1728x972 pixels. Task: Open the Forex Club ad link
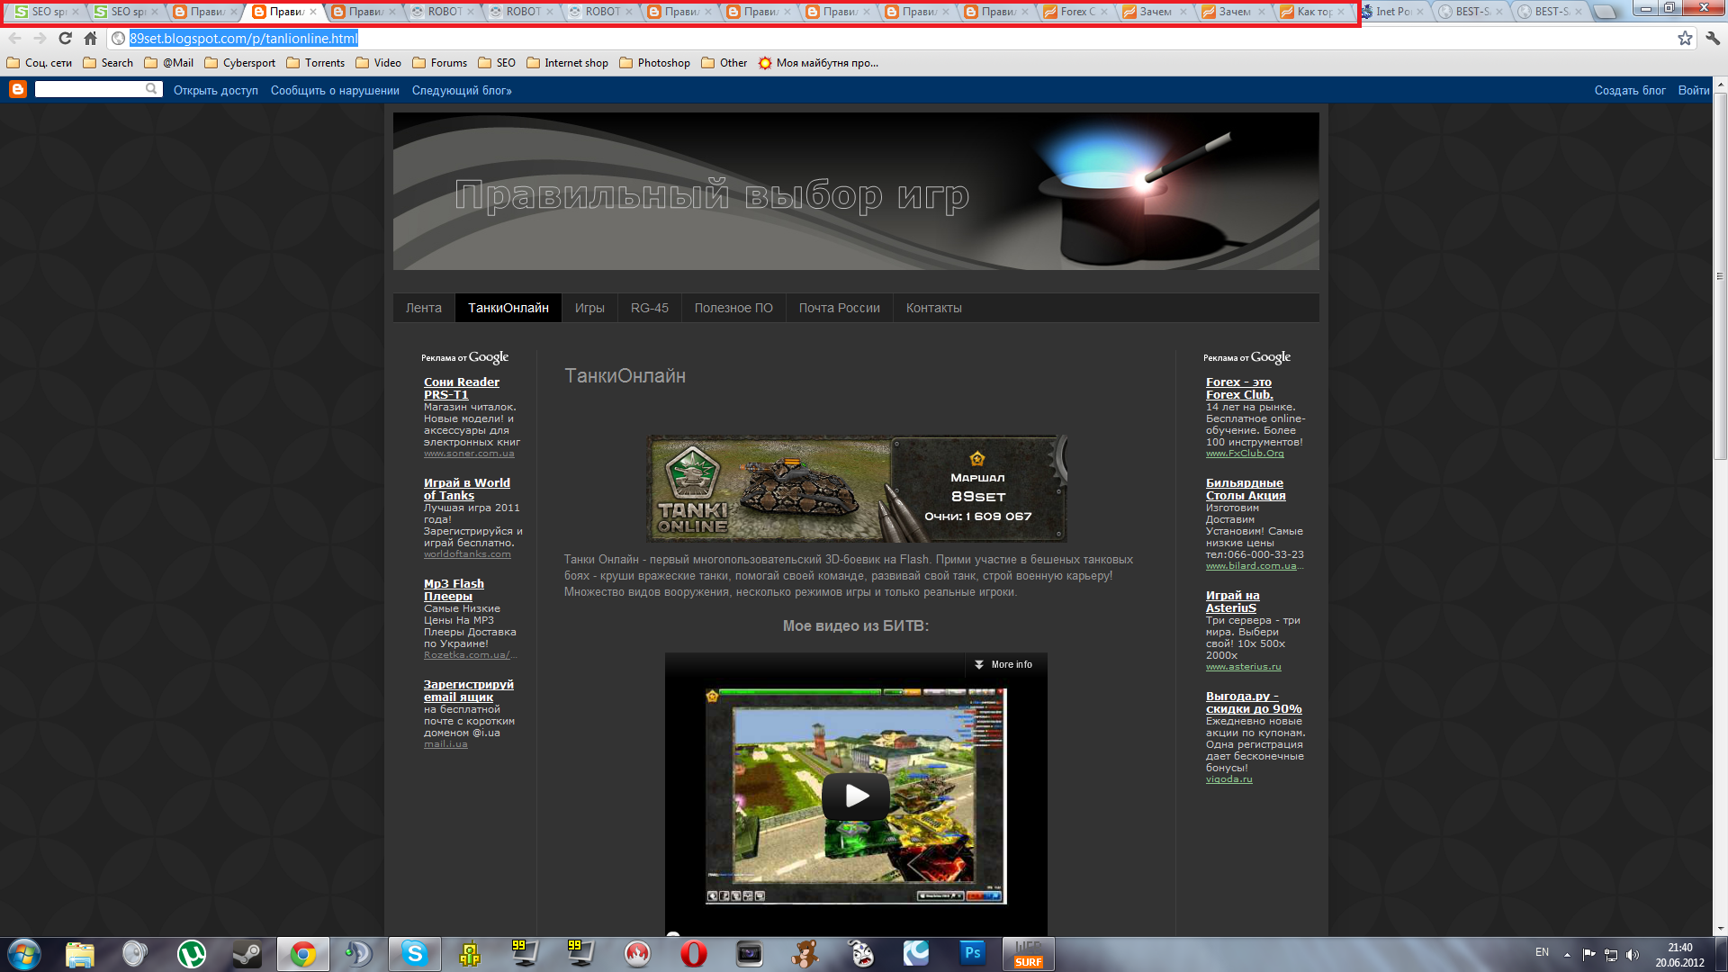click(x=1238, y=388)
